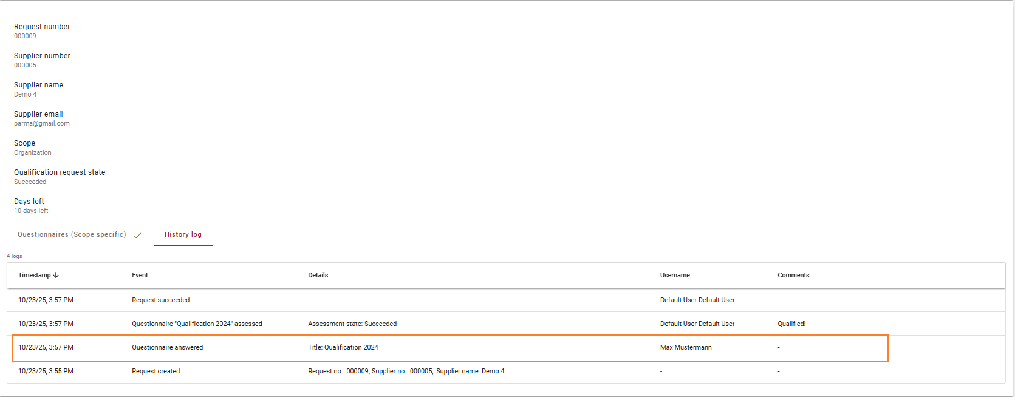Click the checkmark icon beside Questionnaires tab
Image resolution: width=1015 pixels, height=397 pixels.
point(137,236)
